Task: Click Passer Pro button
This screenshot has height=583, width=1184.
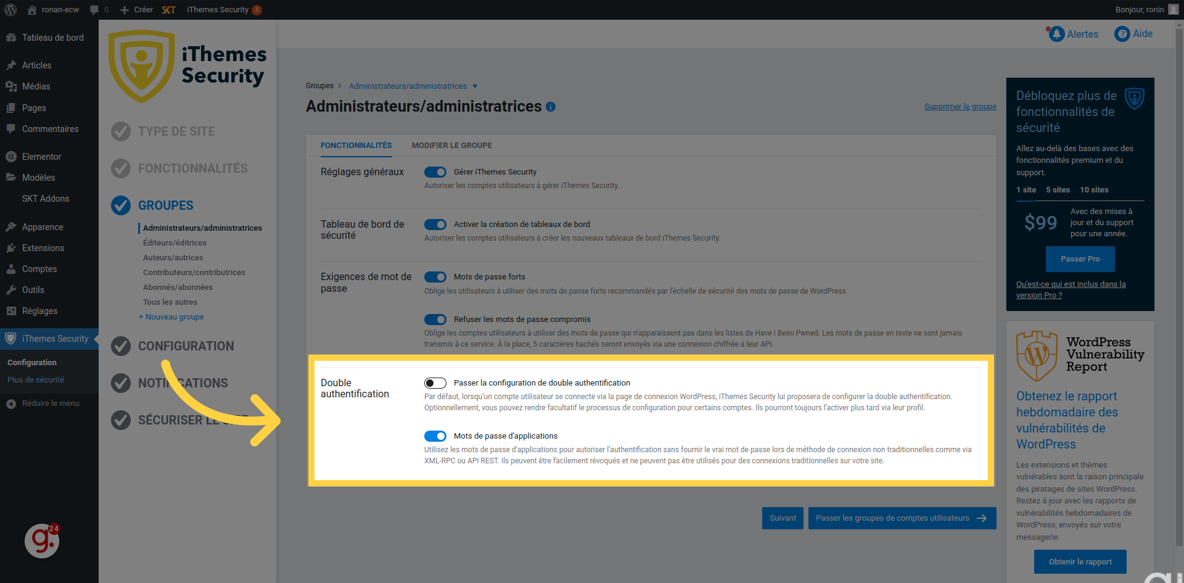Action: 1080,259
